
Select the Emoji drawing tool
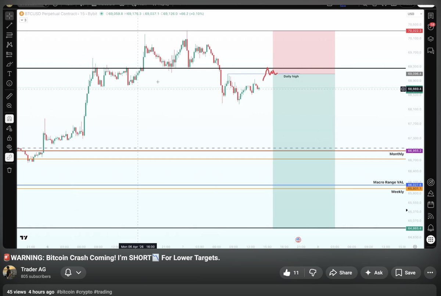pyautogui.click(x=10, y=83)
